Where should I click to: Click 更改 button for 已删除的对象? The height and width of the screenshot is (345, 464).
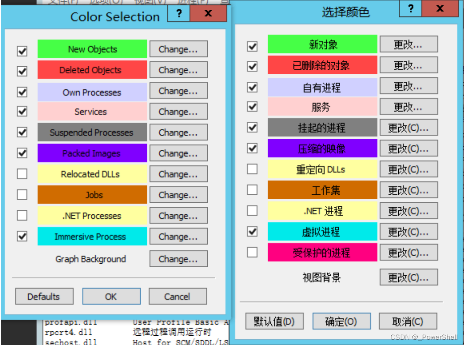click(409, 65)
